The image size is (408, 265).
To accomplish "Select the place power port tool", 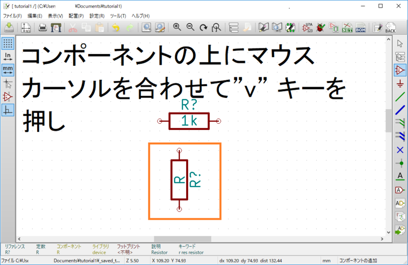I will [x=400, y=84].
